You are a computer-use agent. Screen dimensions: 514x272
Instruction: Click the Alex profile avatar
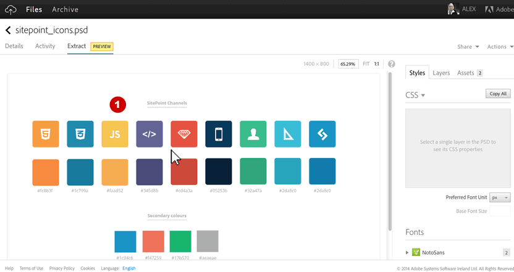point(453,9)
